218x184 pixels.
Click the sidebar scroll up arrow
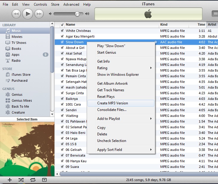pyautogui.click(x=52, y=24)
